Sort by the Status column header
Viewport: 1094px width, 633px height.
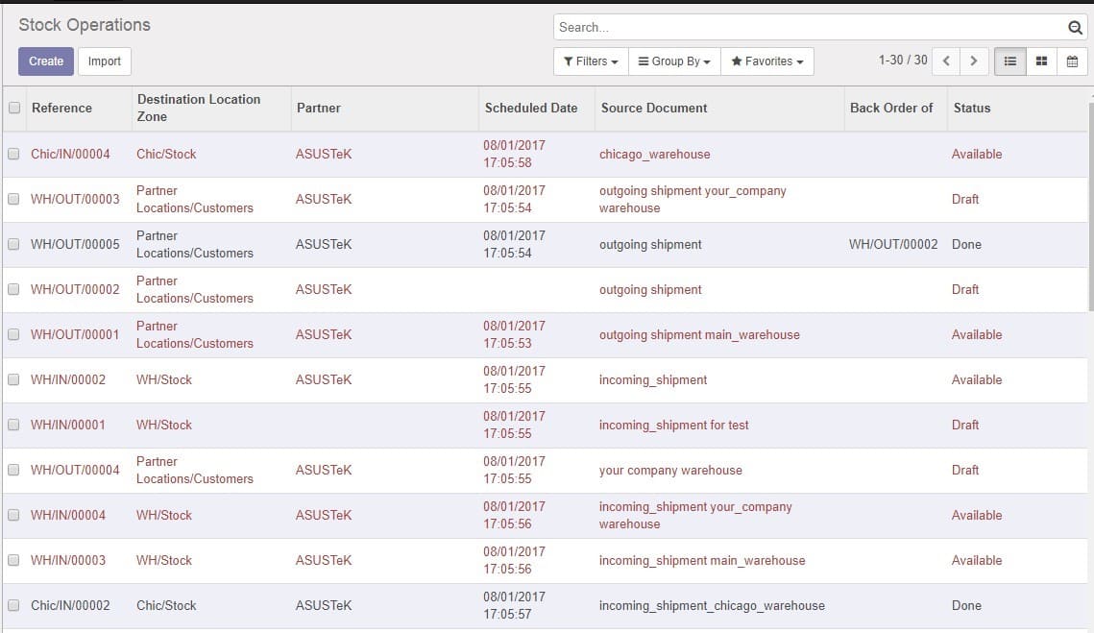[x=971, y=109]
